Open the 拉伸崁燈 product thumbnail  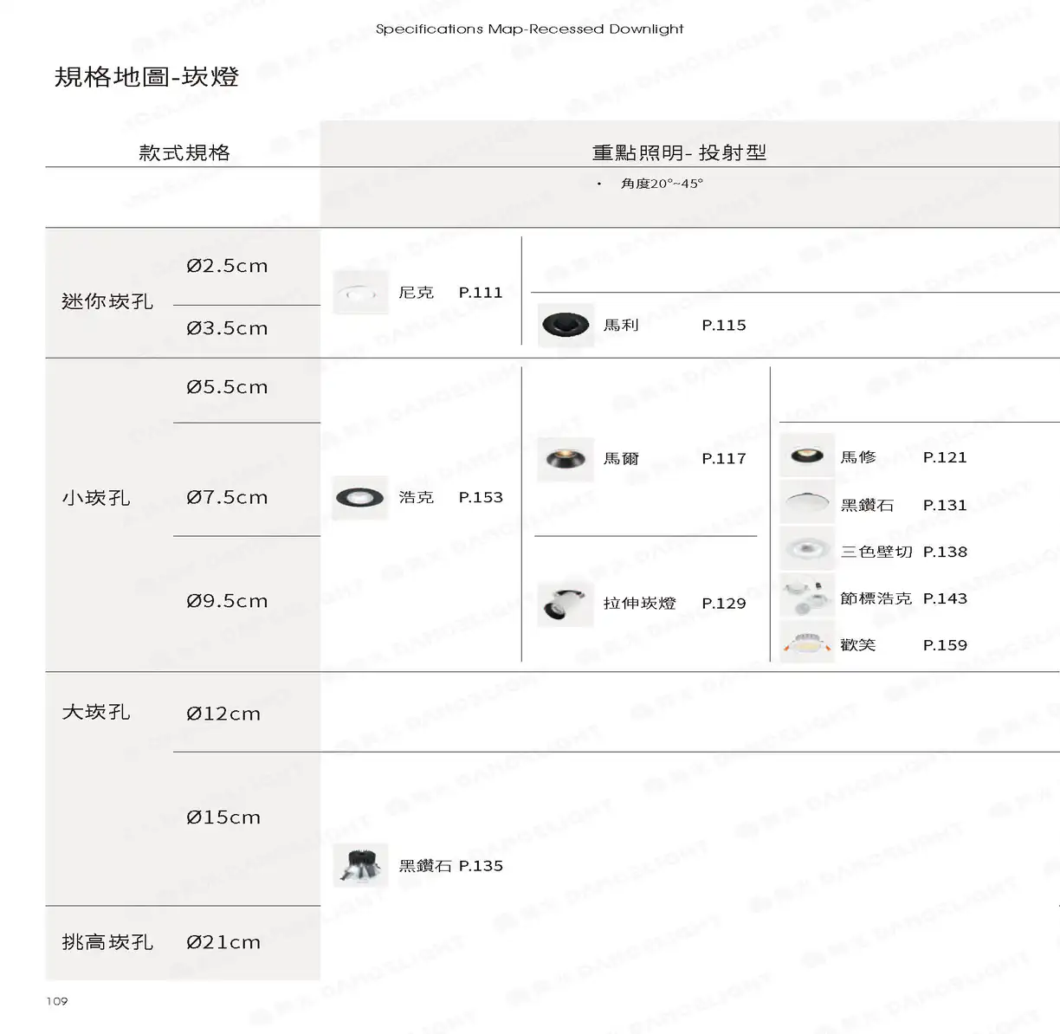[566, 604]
